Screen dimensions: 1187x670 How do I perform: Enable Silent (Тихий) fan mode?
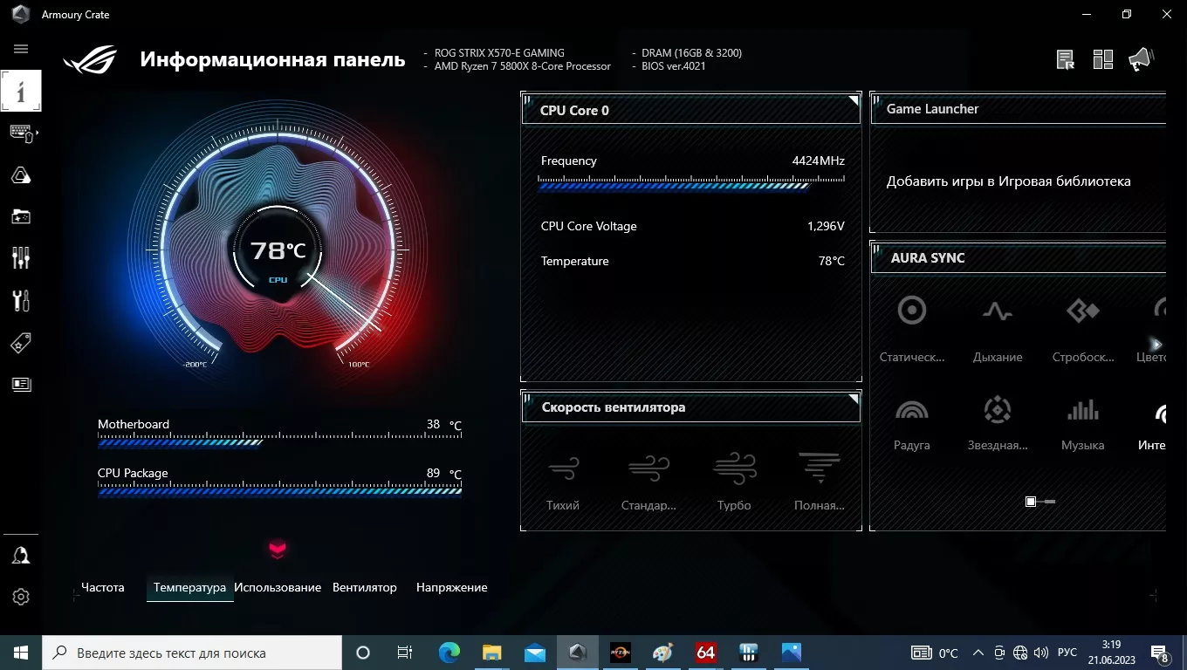click(x=563, y=481)
